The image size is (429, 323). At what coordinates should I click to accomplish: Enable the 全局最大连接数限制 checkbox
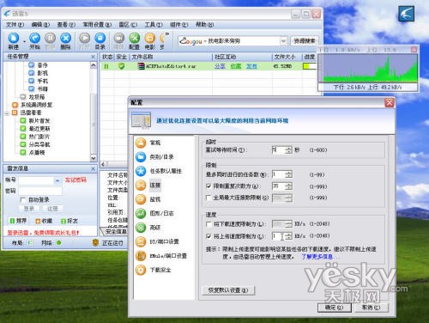click(x=208, y=198)
